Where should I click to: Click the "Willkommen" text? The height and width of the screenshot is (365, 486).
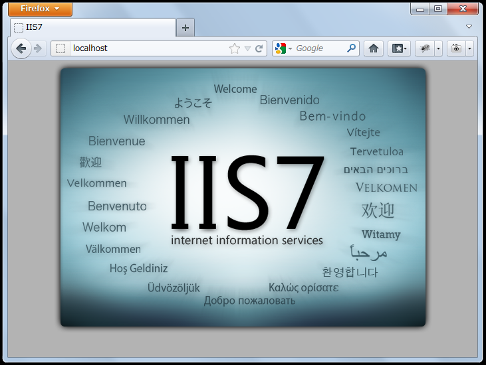156,119
